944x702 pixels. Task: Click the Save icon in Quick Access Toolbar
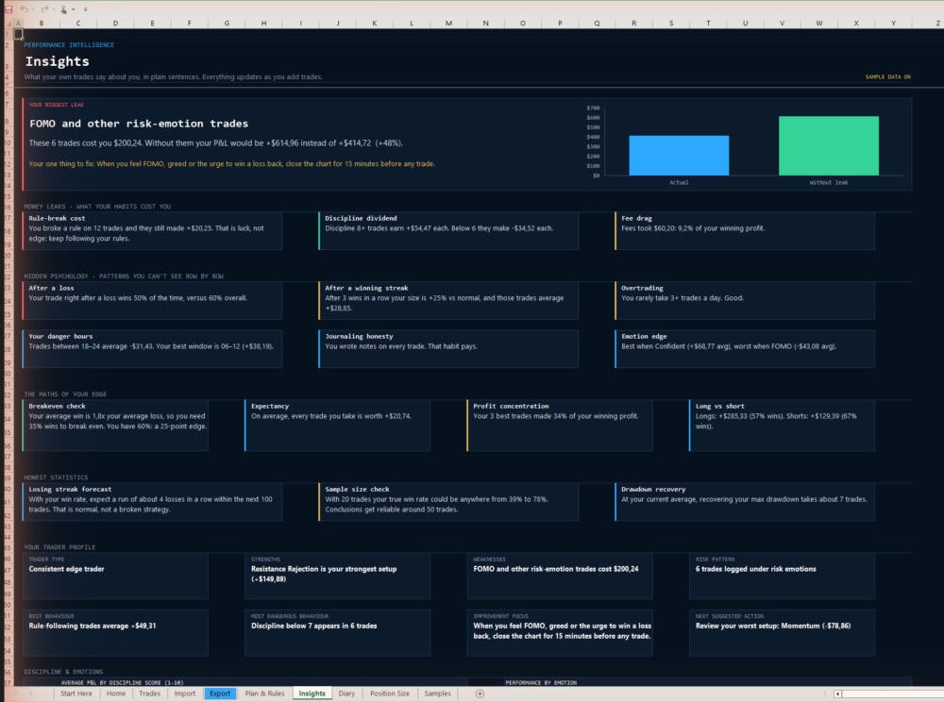coord(8,9)
